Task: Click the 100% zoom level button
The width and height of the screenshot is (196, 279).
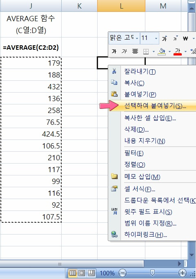Action: [x=107, y=273]
